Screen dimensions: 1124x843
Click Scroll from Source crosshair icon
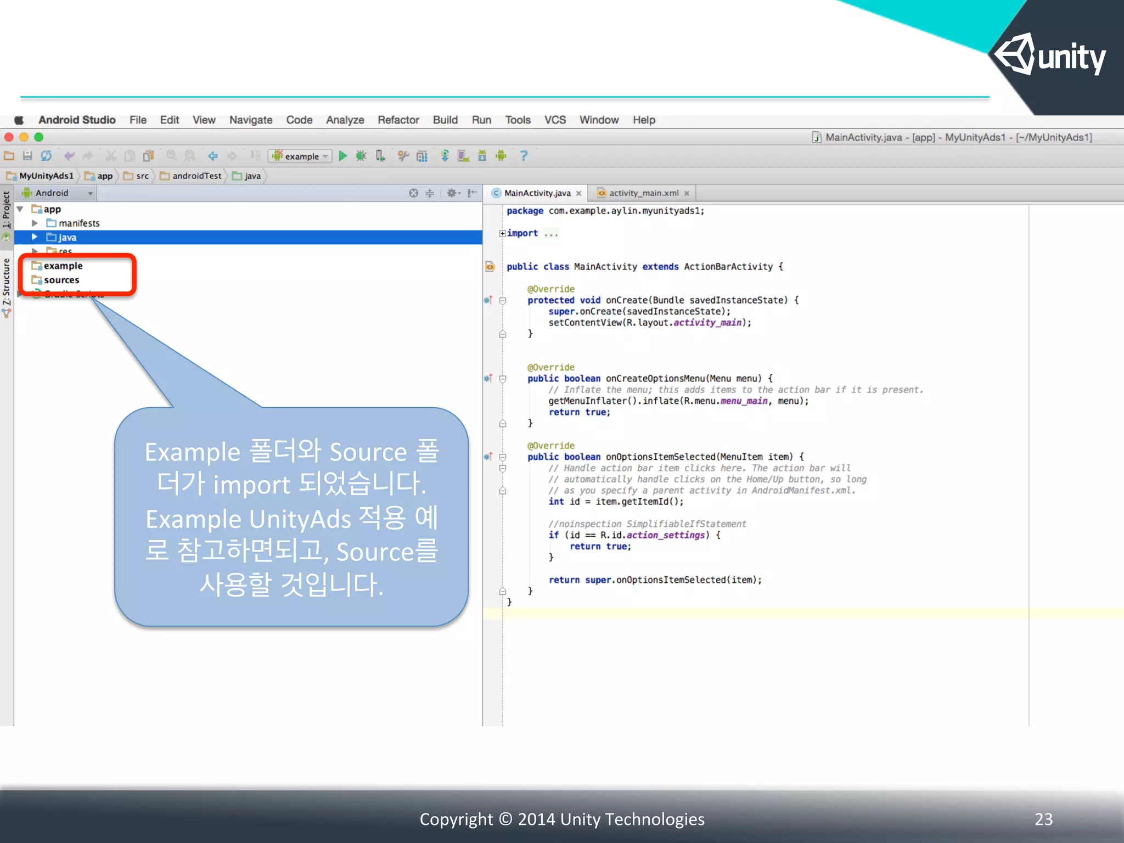[413, 193]
